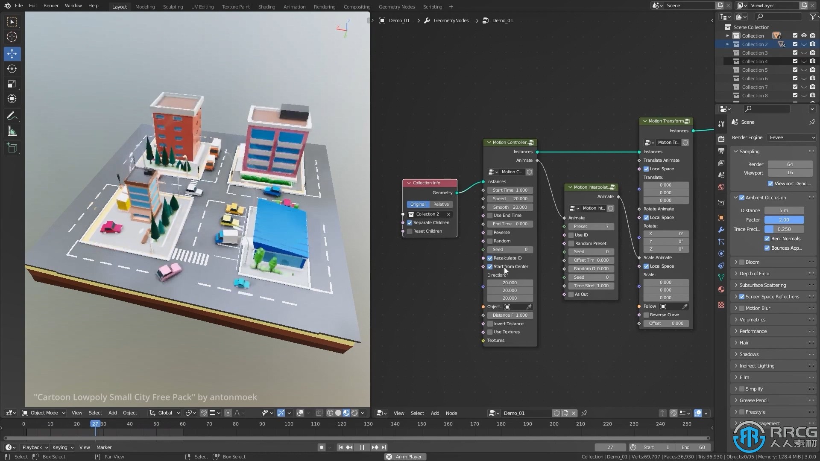The height and width of the screenshot is (461, 820).
Task: Click the viewport shading icon
Action: [x=346, y=413]
